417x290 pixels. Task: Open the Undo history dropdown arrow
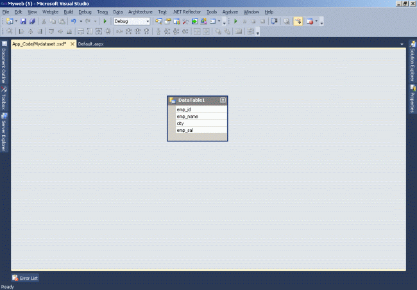[x=81, y=21]
